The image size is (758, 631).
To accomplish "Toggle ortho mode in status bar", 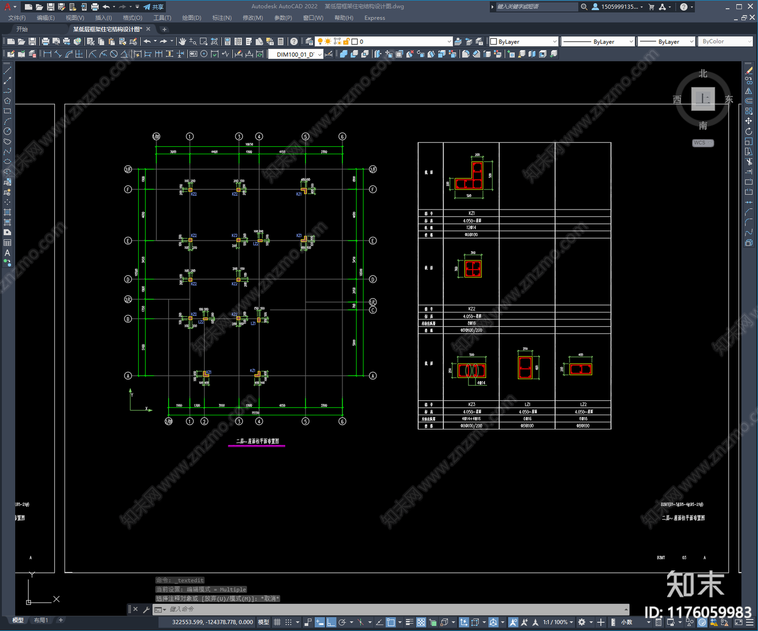I will point(331,622).
